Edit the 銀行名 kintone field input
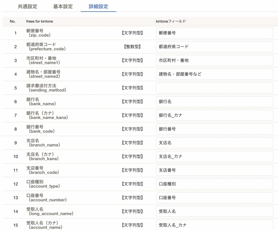Image resolution: width=278 pixels, height=230 pixels. tap(214, 102)
